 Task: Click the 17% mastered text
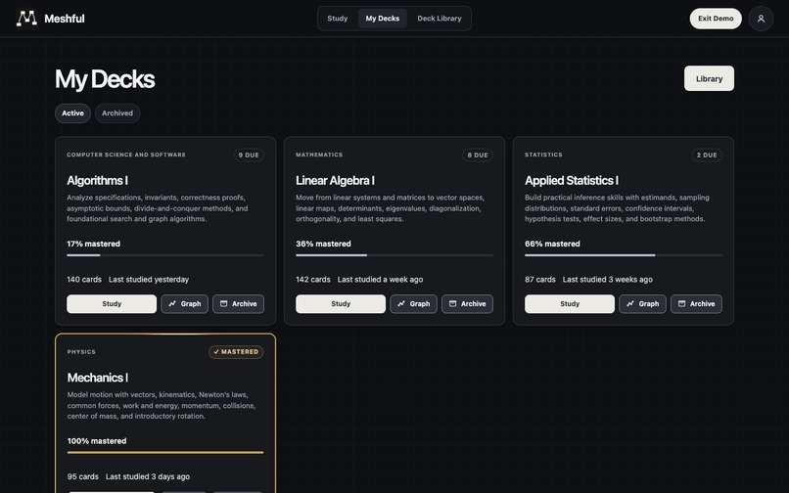[x=94, y=244]
